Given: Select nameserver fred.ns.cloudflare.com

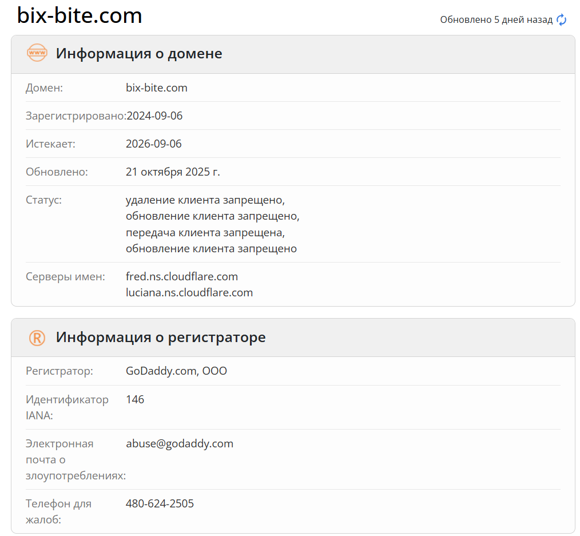Looking at the screenshot, I should (x=181, y=276).
